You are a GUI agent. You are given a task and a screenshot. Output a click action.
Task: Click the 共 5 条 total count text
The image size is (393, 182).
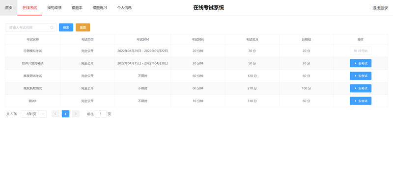pyautogui.click(x=11, y=114)
